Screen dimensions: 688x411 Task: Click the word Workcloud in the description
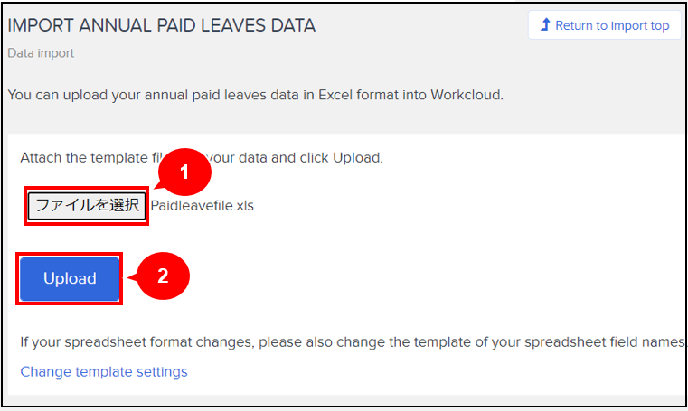click(x=467, y=95)
